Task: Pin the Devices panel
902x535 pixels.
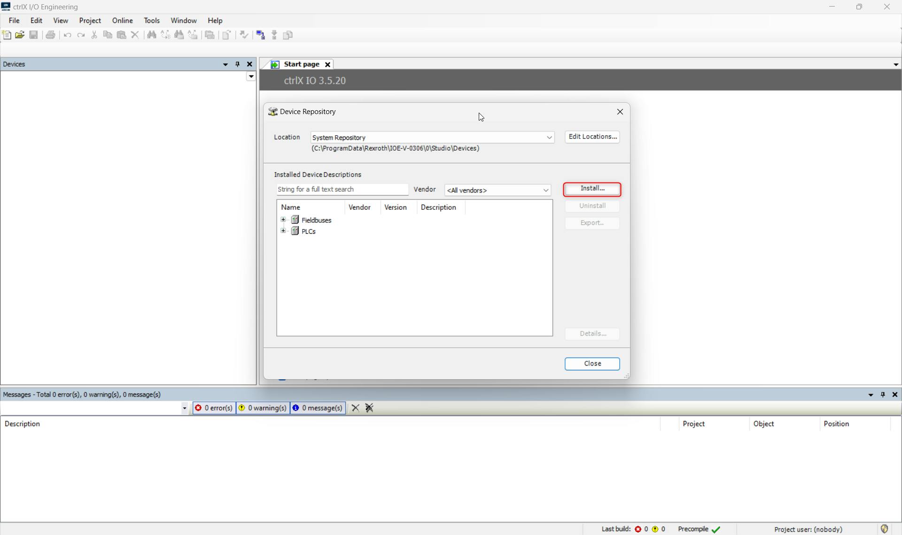Action: pyautogui.click(x=237, y=64)
